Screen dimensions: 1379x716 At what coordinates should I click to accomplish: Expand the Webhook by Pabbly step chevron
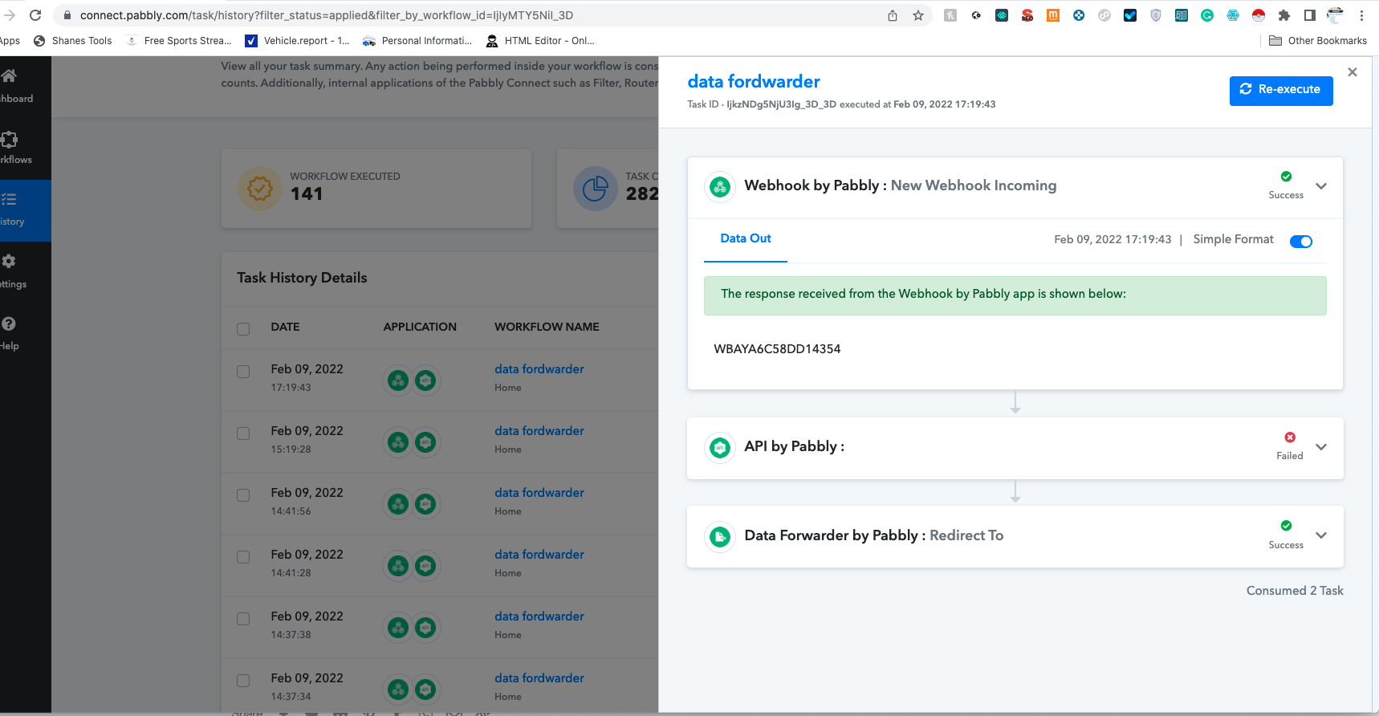coord(1321,185)
